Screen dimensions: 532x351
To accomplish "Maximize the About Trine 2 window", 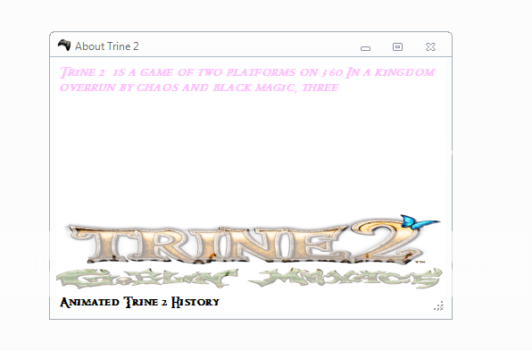I will 397,46.
